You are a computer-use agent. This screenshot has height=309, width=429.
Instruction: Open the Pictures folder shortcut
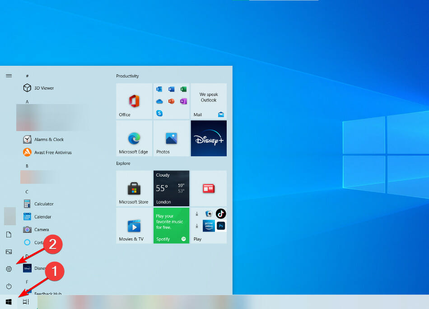pyautogui.click(x=9, y=252)
